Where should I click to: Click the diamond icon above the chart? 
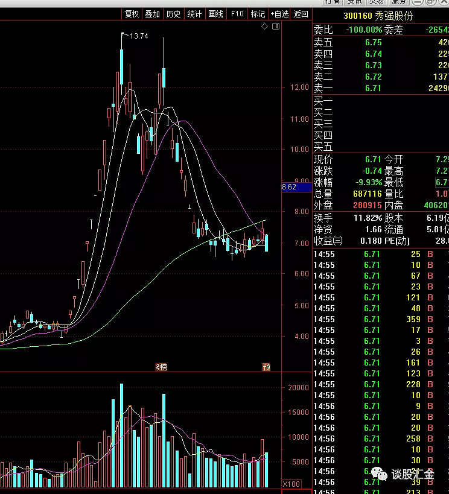[x=264, y=27]
